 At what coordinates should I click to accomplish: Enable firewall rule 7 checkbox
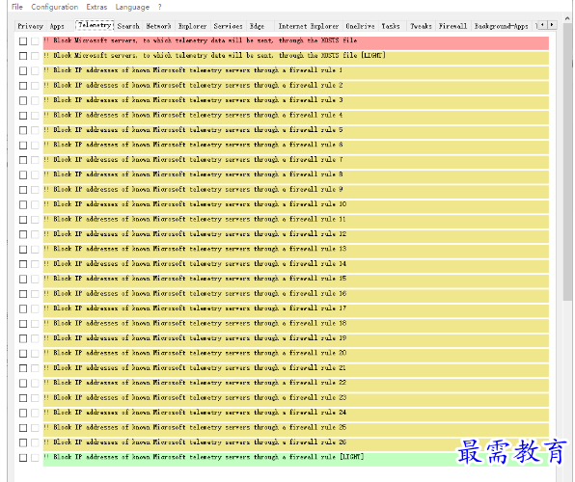pyautogui.click(x=23, y=160)
